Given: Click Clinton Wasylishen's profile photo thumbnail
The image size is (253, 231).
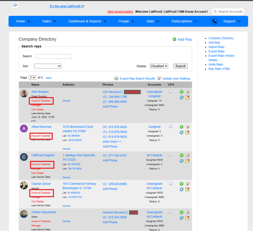Looking at the screenshot, I should (24, 214).
